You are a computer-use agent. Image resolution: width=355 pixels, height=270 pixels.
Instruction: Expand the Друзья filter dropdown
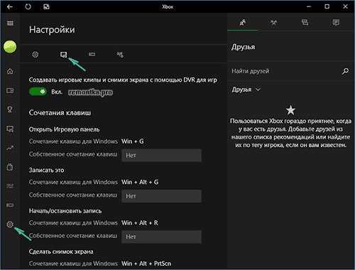pos(246,90)
